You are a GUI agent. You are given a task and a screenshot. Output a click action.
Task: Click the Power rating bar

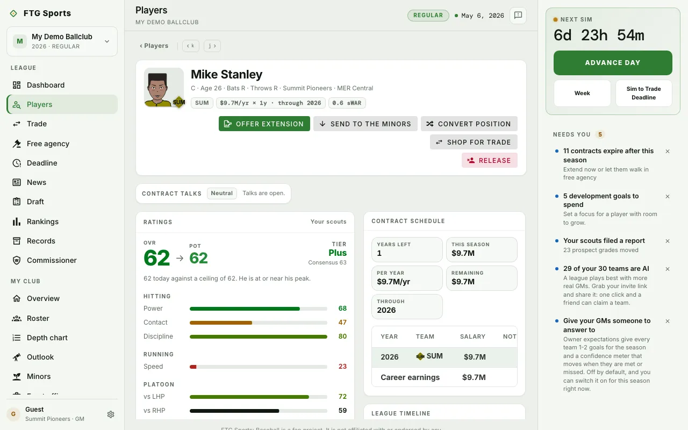coord(259,309)
